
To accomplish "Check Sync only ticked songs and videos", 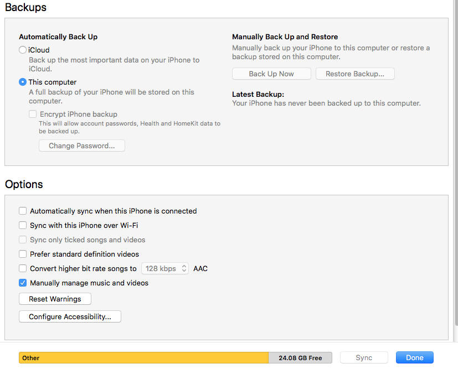I will 23,240.
